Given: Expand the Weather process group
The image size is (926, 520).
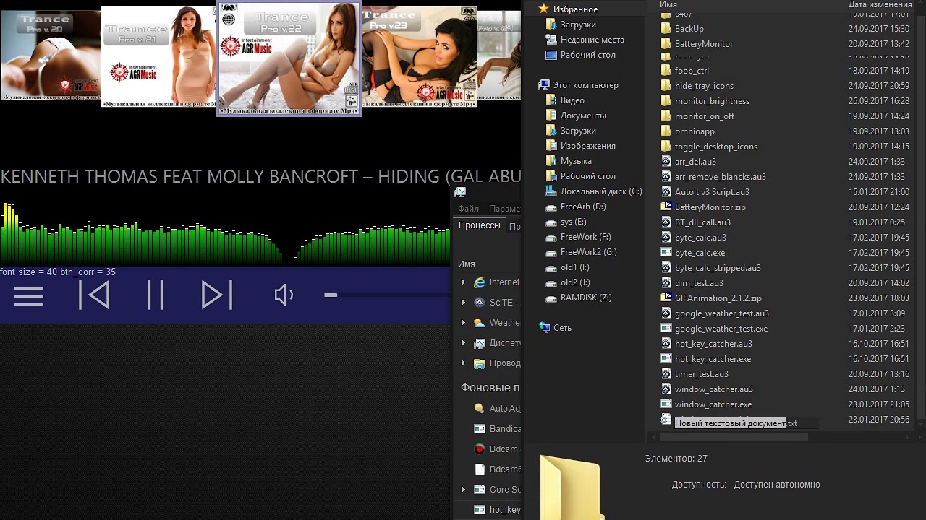Looking at the screenshot, I should click(x=463, y=323).
